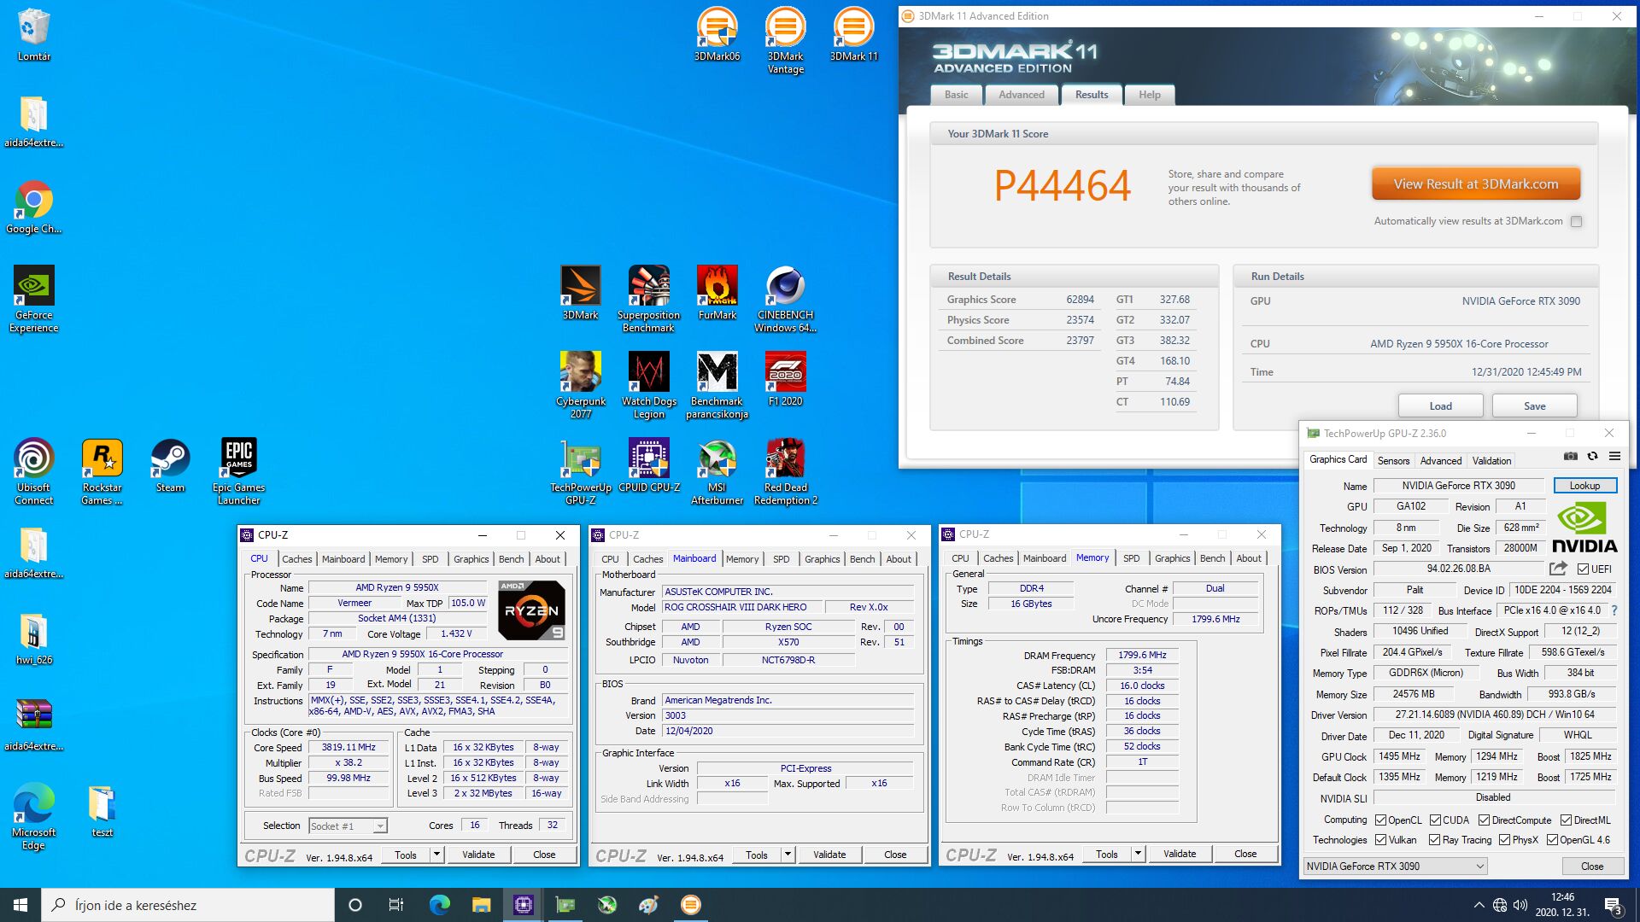Click Bus Interface question mark icon

(1614, 611)
